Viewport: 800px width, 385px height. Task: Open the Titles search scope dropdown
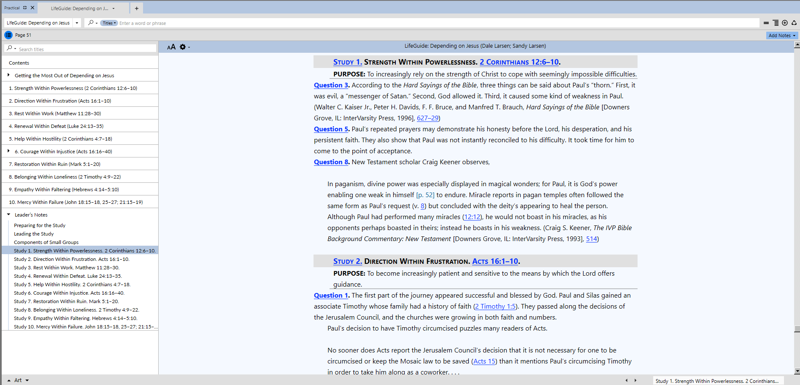pos(109,23)
